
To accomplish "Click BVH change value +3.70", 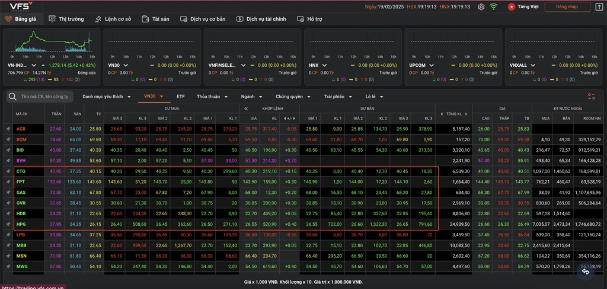I will (289, 161).
